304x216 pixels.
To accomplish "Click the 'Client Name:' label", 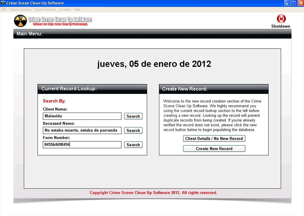I will [55, 109].
